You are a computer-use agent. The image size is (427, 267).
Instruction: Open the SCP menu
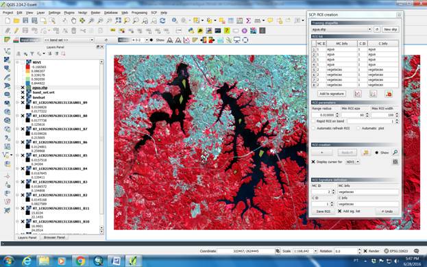[154, 13]
